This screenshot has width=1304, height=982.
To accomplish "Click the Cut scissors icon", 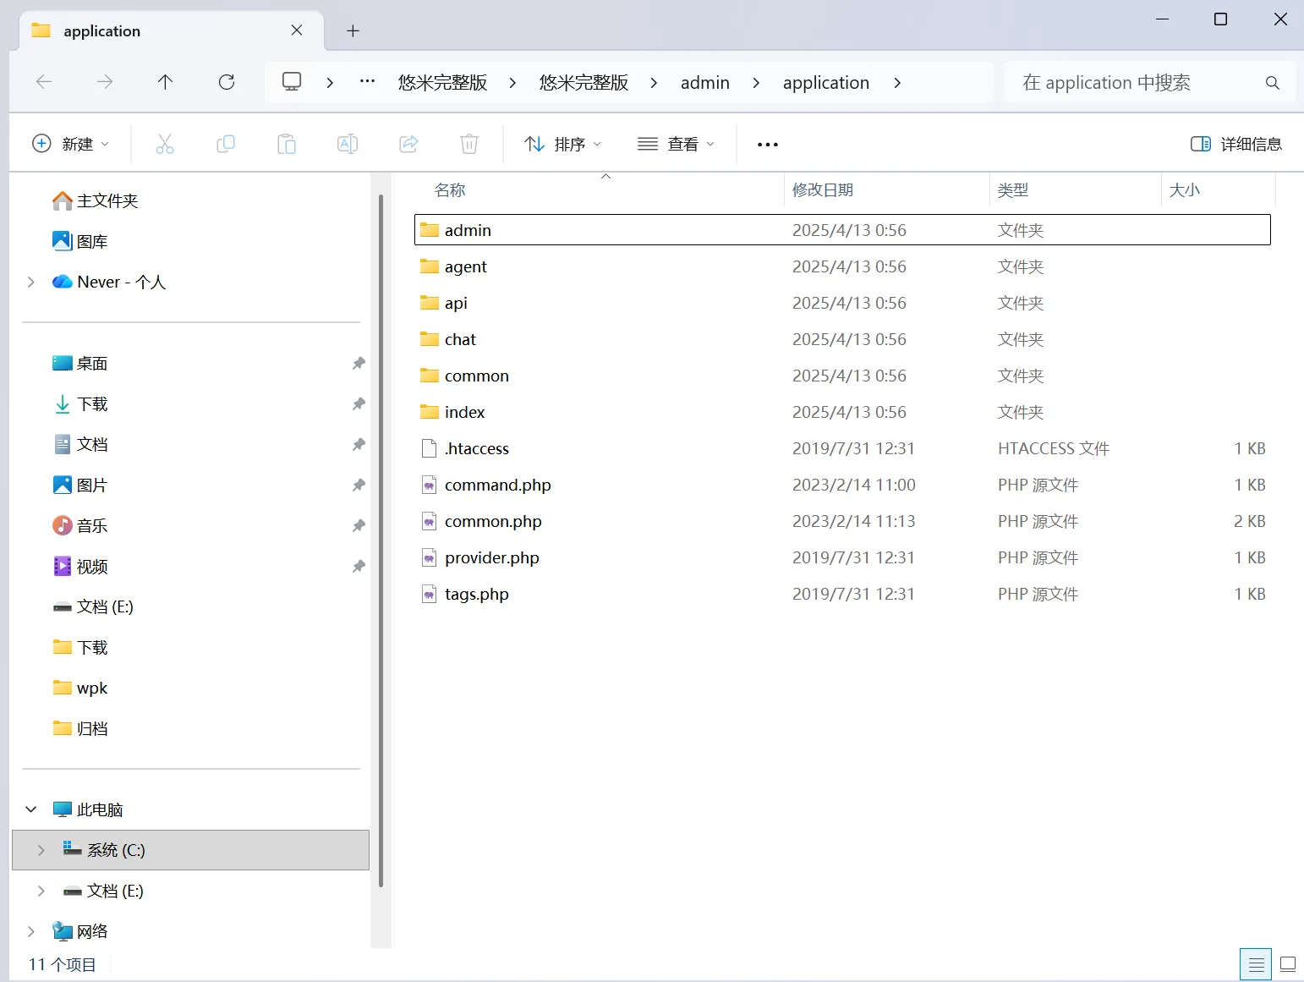I will [x=165, y=144].
